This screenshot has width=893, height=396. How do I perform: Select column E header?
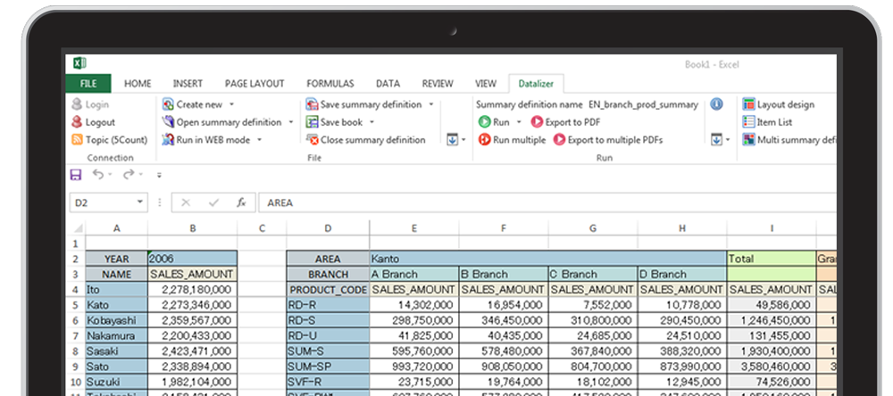[x=414, y=228]
